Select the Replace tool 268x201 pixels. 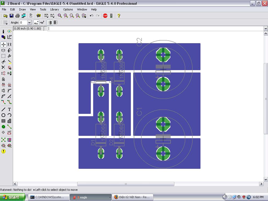pyautogui.click(x=9, y=73)
